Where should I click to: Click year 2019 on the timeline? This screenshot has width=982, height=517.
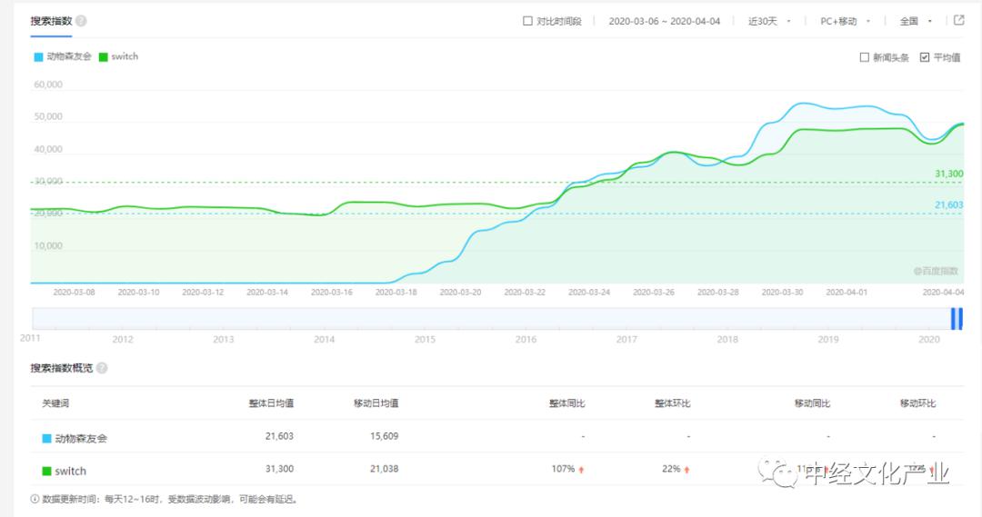click(828, 339)
